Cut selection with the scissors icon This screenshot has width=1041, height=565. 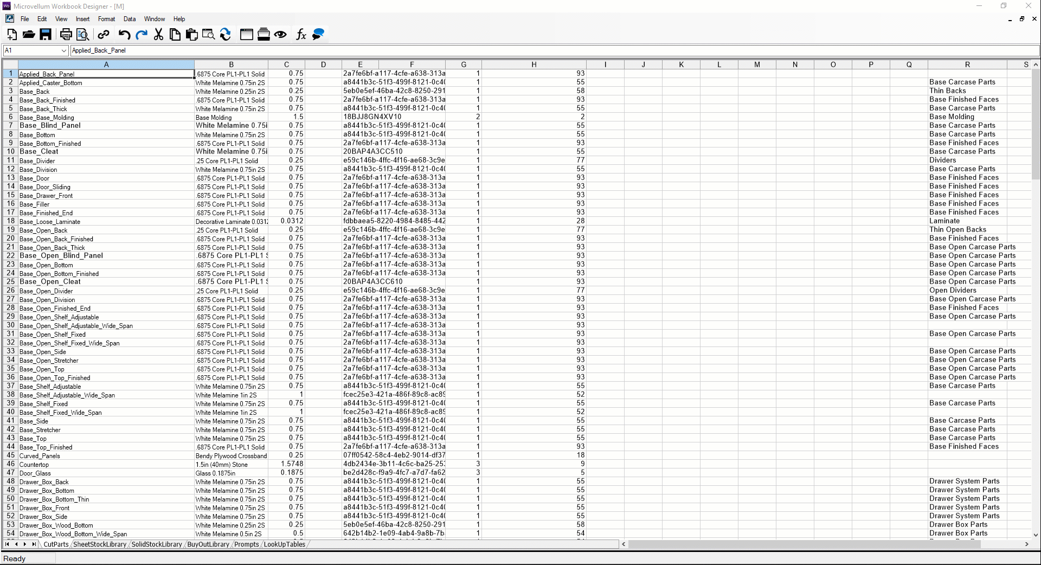(x=158, y=35)
